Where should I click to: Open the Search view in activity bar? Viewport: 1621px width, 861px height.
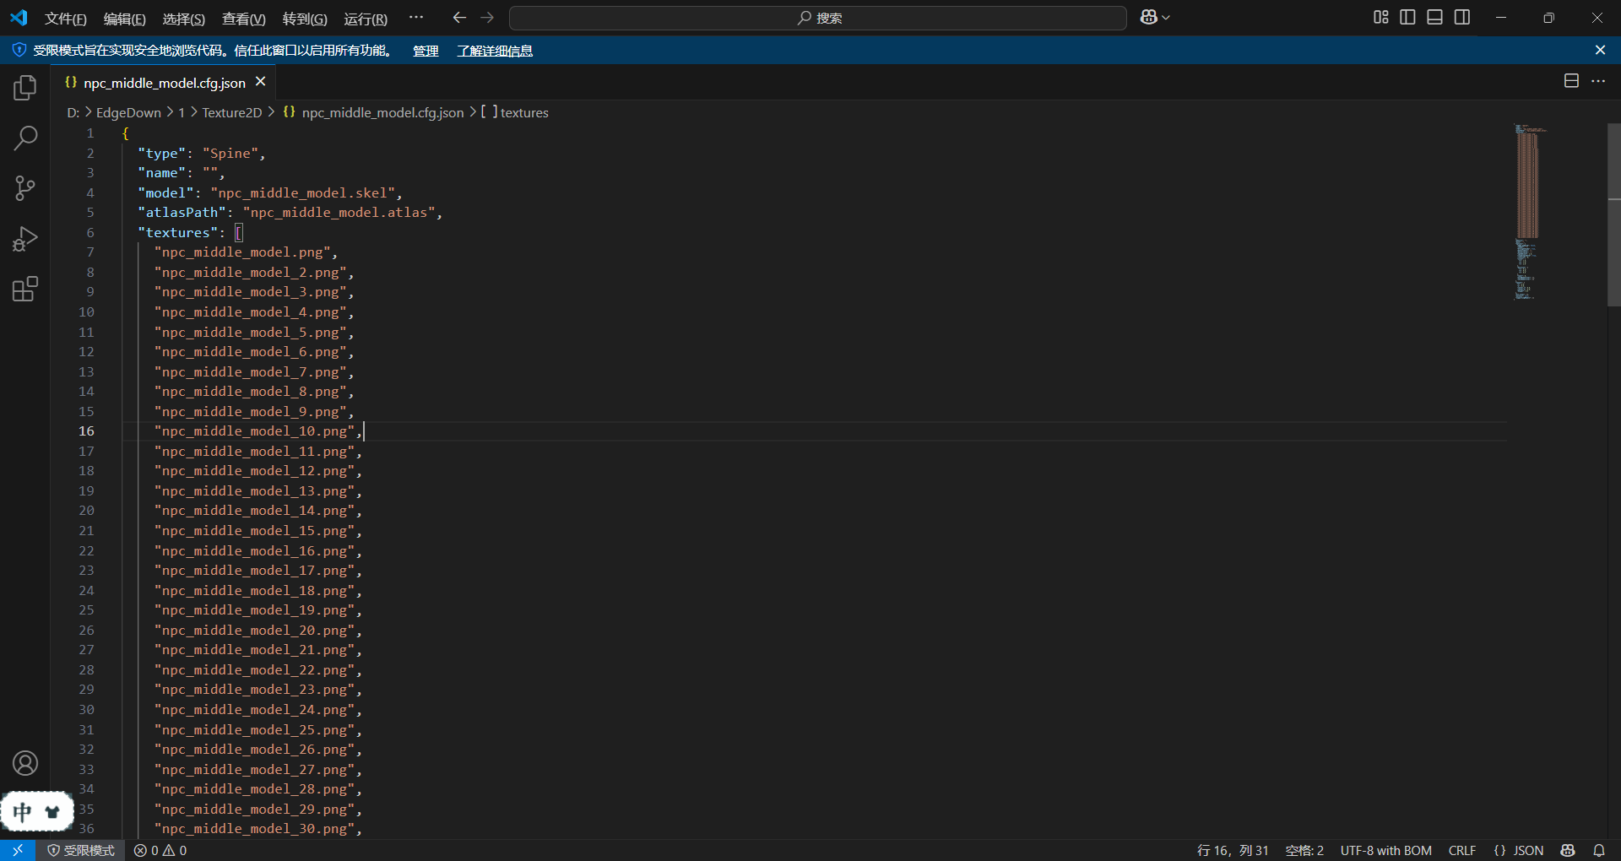pyautogui.click(x=25, y=138)
